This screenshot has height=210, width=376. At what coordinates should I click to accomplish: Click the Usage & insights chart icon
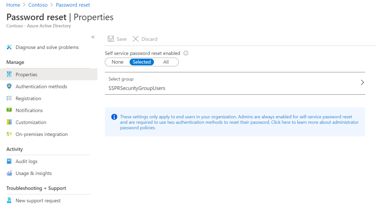pyautogui.click(x=9, y=173)
